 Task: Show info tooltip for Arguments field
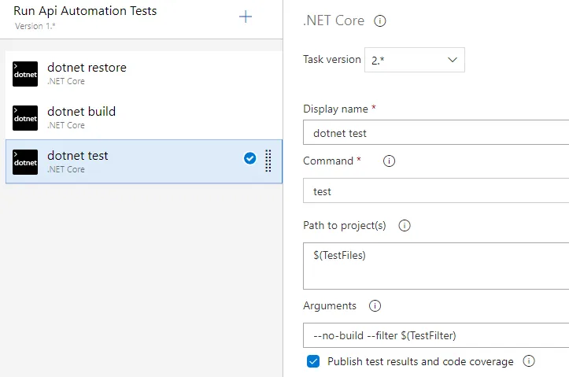coord(375,306)
